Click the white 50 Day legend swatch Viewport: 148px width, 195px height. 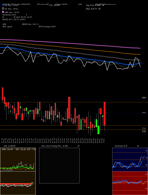pyautogui.click(x=3, y=9)
